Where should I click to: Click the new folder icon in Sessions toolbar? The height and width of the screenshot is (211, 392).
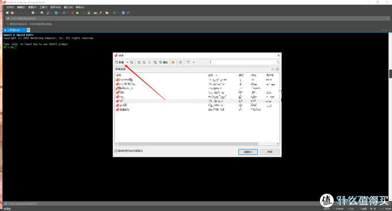pos(173,62)
